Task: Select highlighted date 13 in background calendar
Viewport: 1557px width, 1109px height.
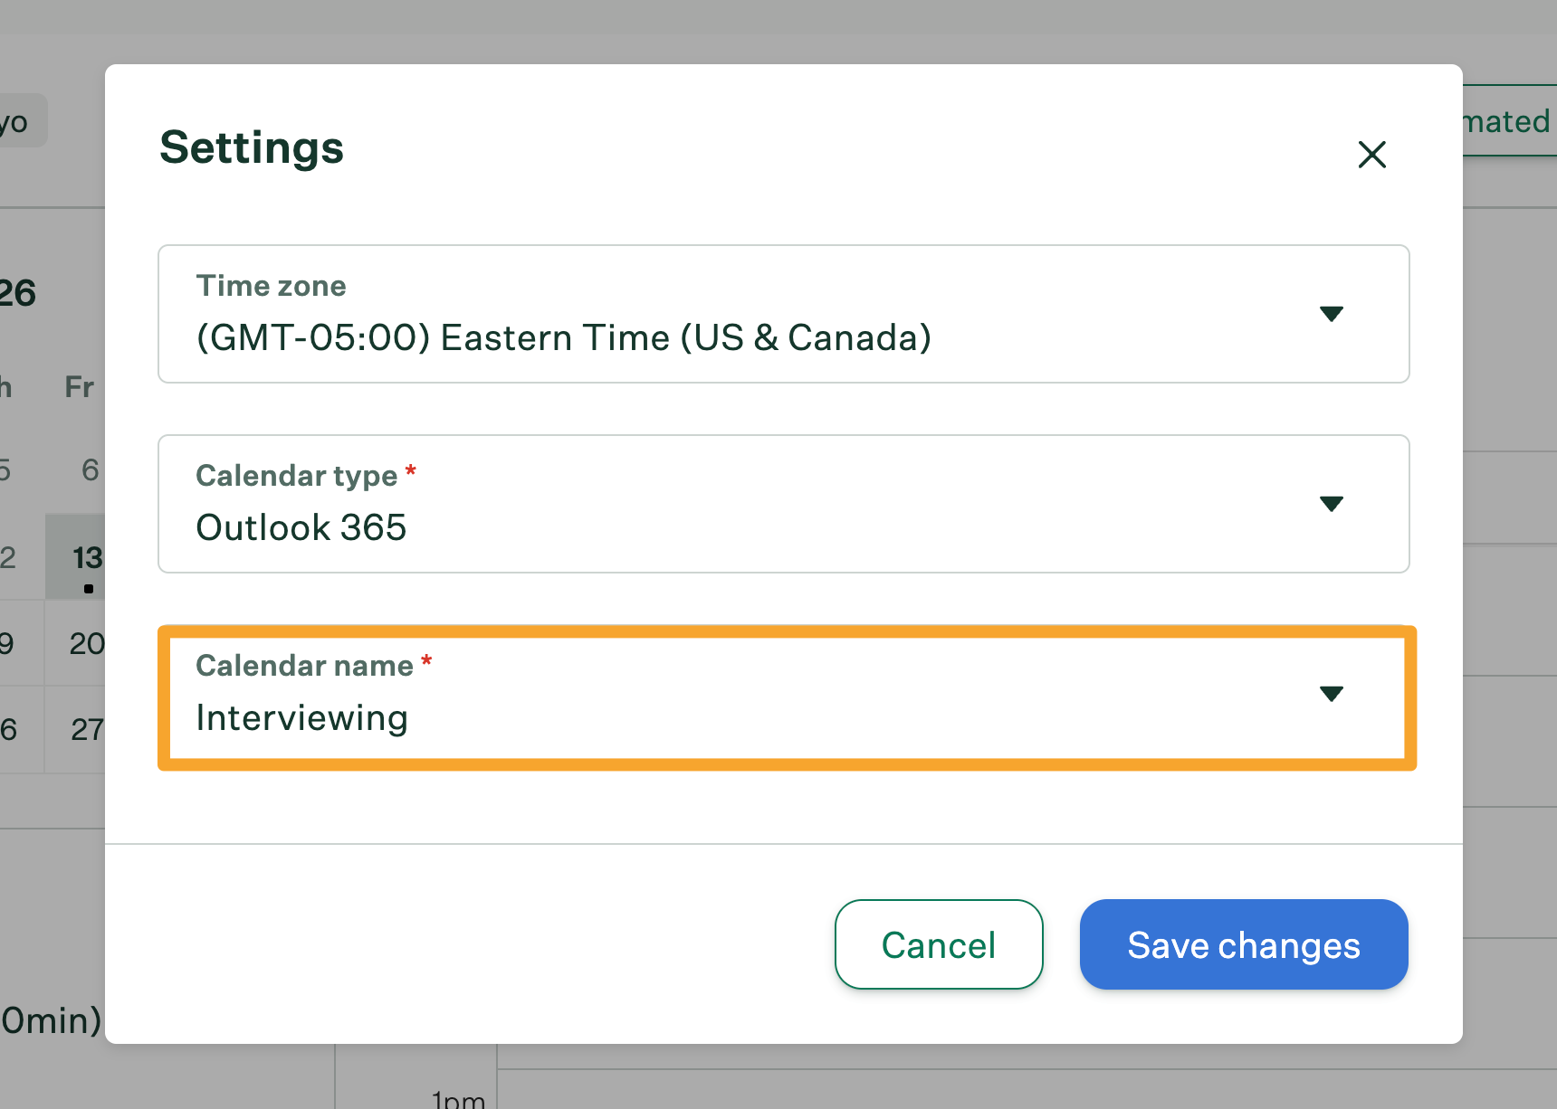Action: (85, 557)
